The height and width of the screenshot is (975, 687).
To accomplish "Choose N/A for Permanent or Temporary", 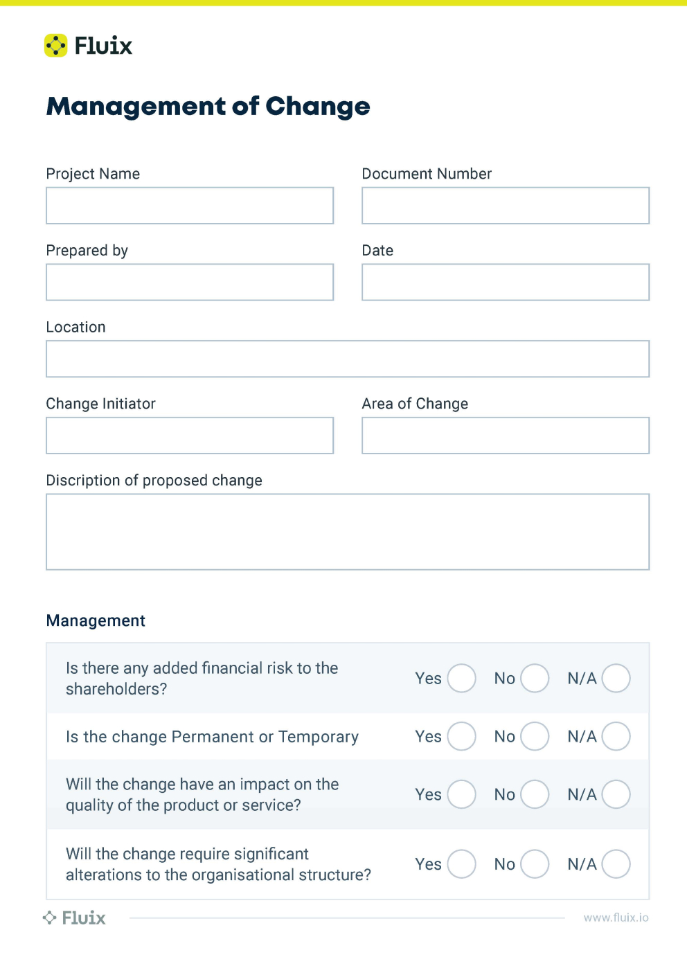I will pyautogui.click(x=616, y=736).
